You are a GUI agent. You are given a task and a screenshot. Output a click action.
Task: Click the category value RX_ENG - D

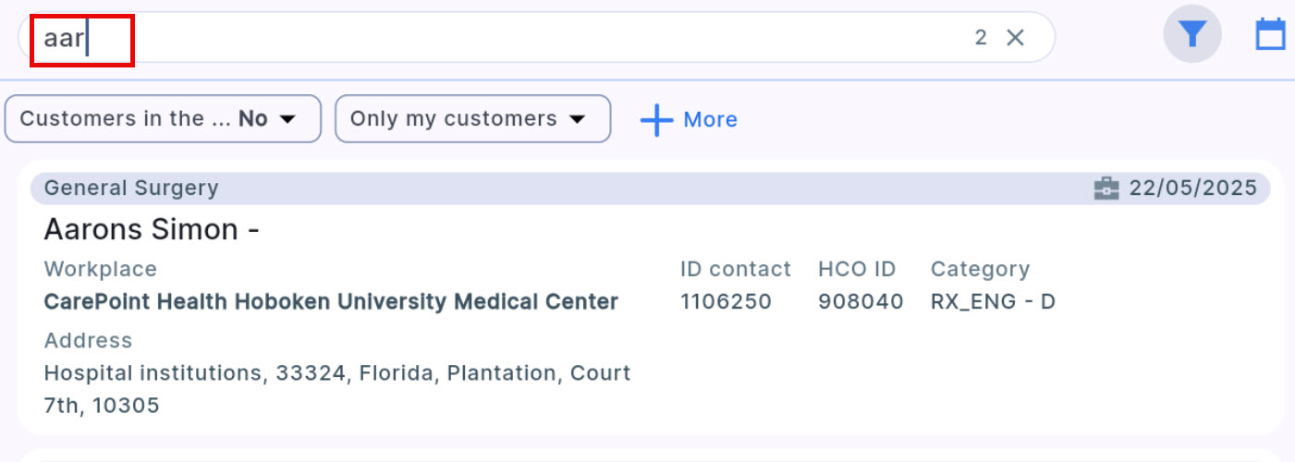click(992, 301)
